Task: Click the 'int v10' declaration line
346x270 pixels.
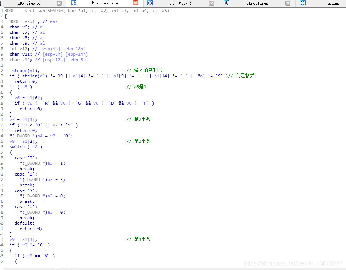Action: [x=48, y=49]
